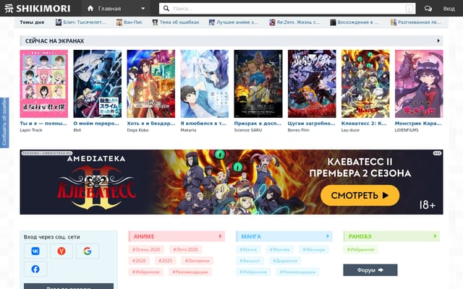Viewport: 463px width, 289px height.
Task: Click in the search input field
Action: [287, 9]
